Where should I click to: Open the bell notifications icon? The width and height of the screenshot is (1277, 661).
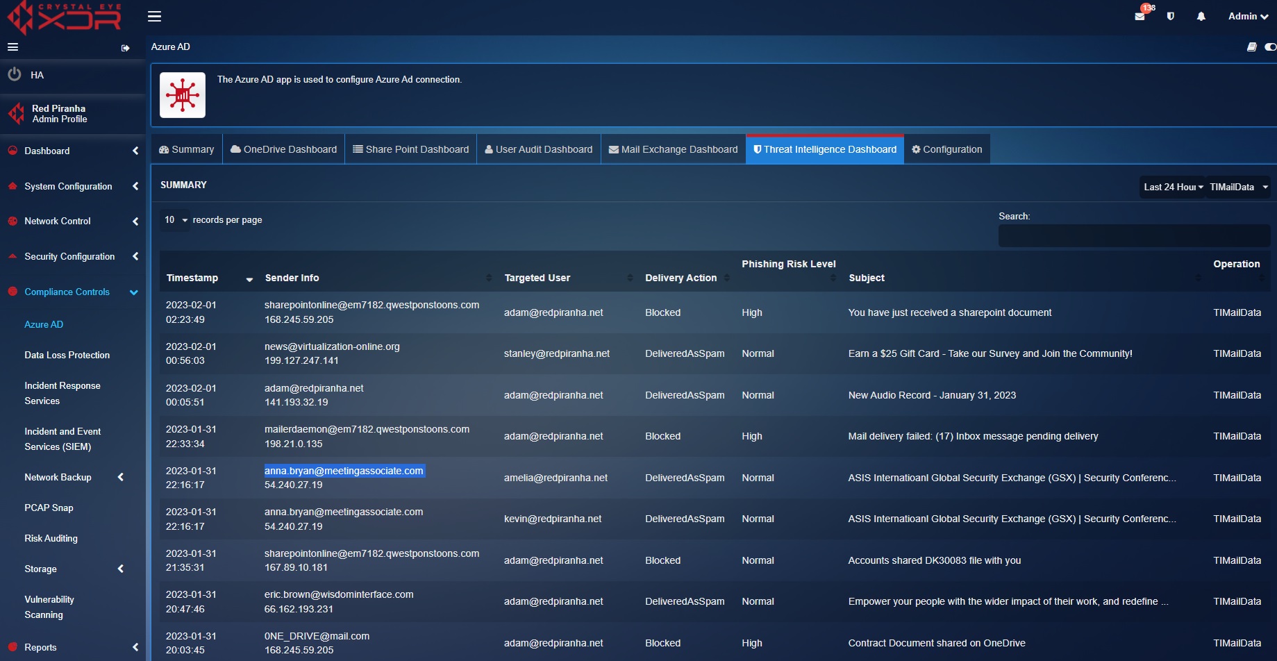coord(1201,16)
